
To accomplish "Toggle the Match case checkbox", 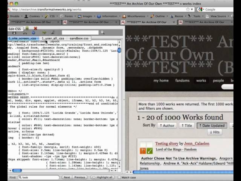I will point(119,178).
